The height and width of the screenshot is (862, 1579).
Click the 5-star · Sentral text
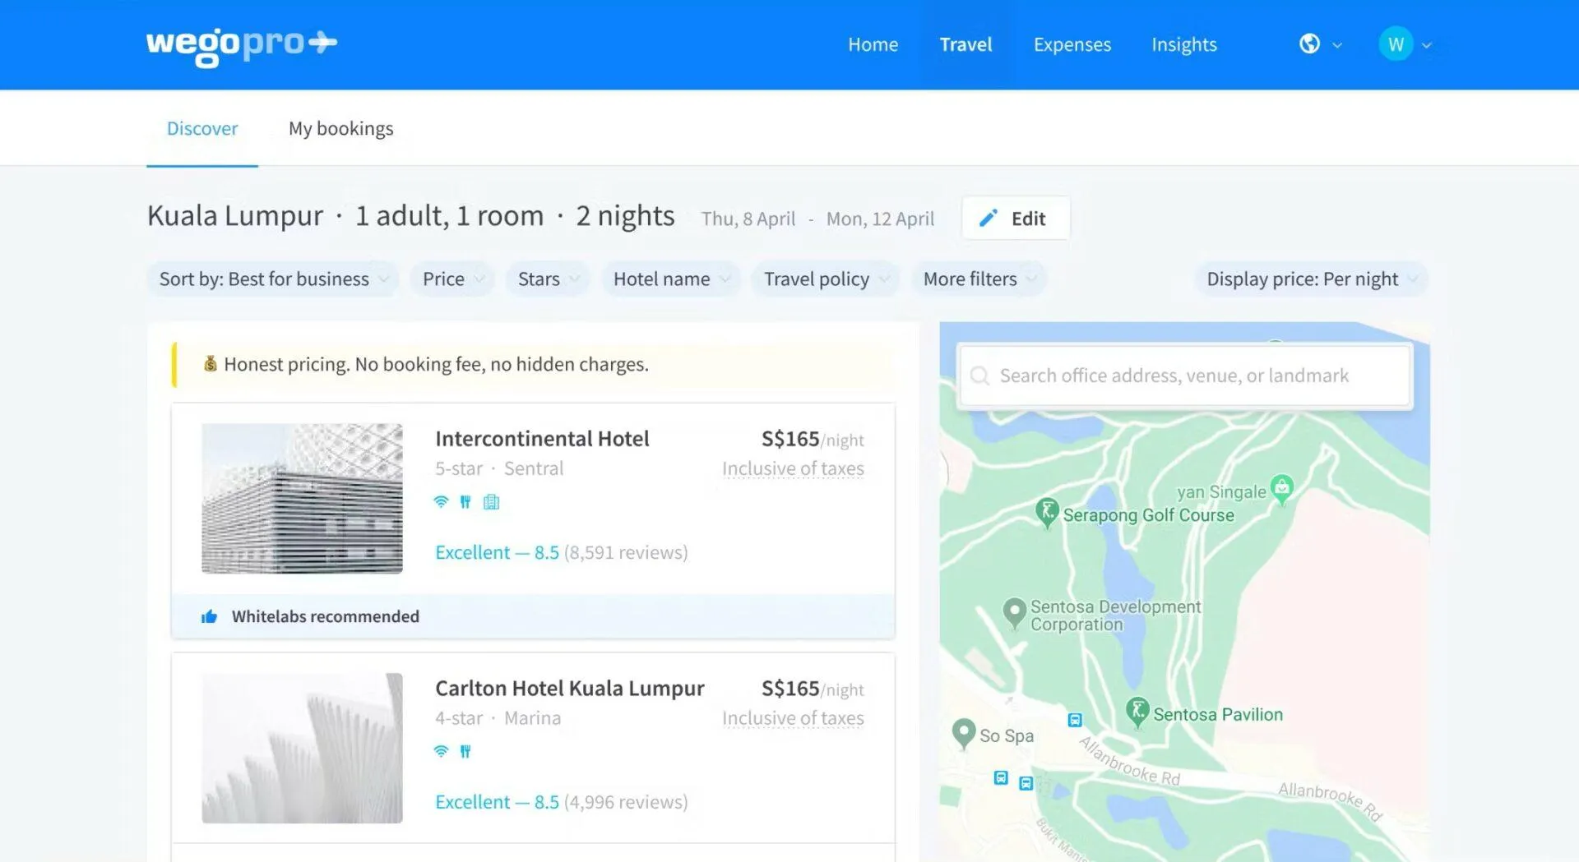click(x=499, y=468)
